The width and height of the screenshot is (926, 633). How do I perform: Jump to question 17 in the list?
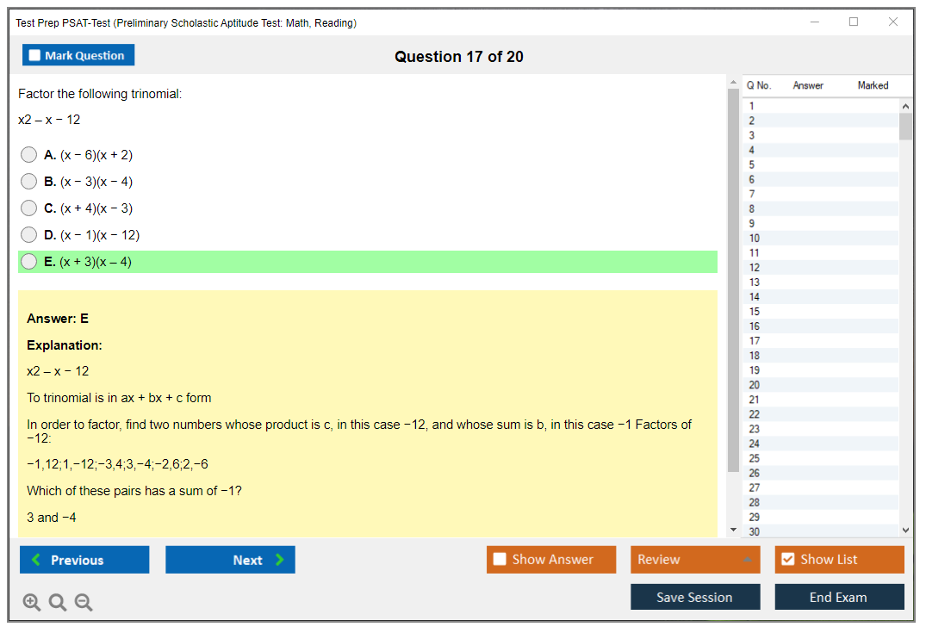[x=755, y=341]
